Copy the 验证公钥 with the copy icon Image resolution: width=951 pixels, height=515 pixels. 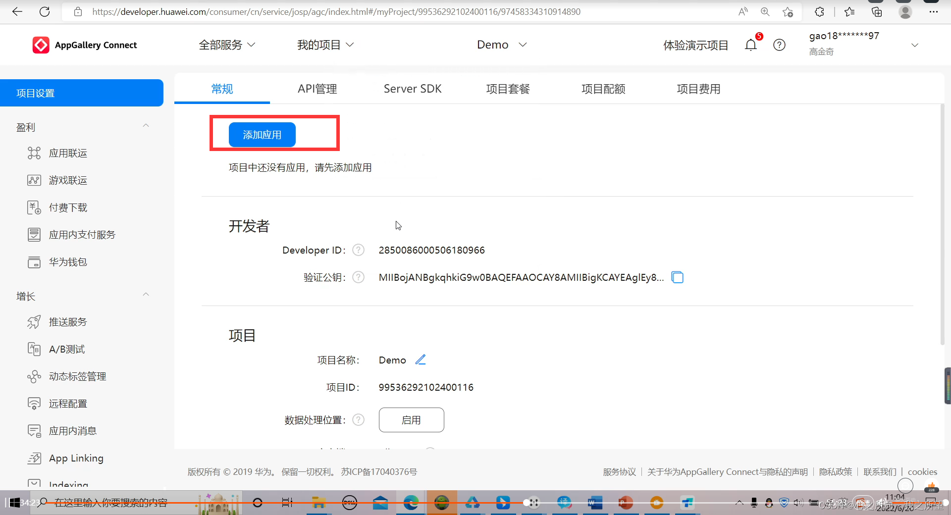click(x=677, y=277)
